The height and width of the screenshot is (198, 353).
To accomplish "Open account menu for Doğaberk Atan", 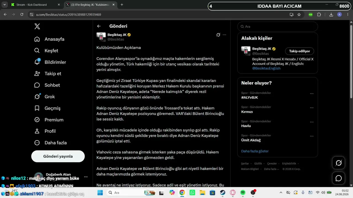I will (86, 177).
